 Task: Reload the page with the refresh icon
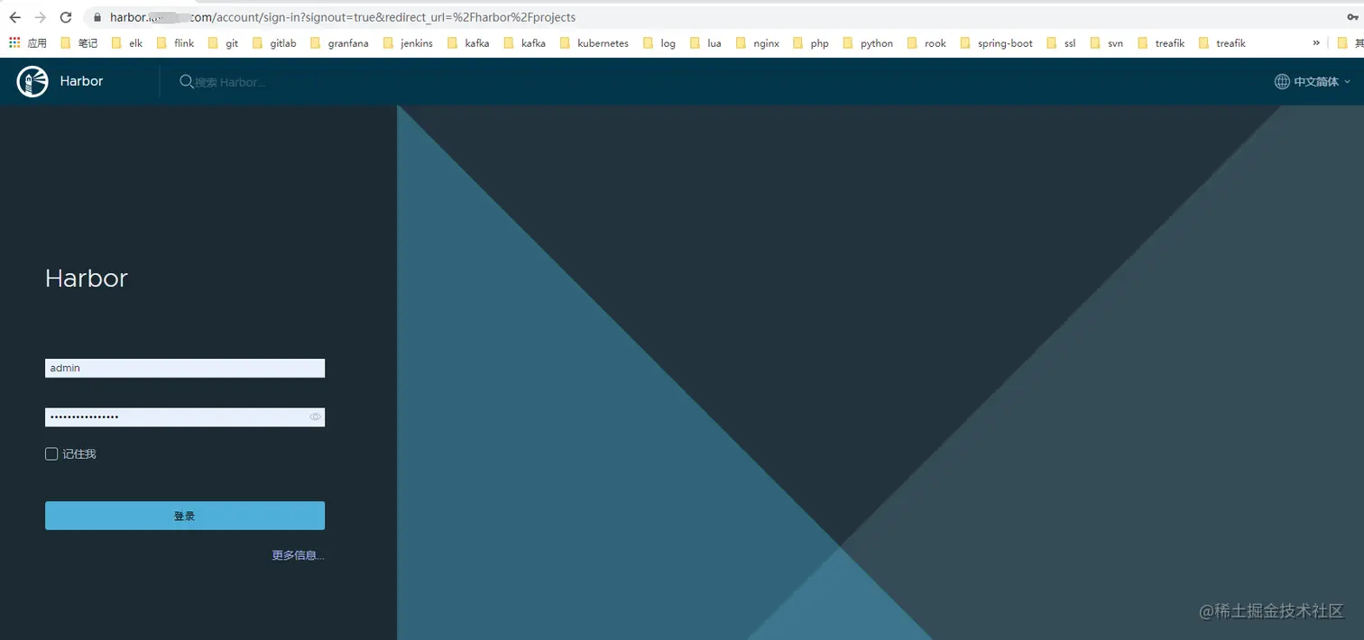(65, 17)
